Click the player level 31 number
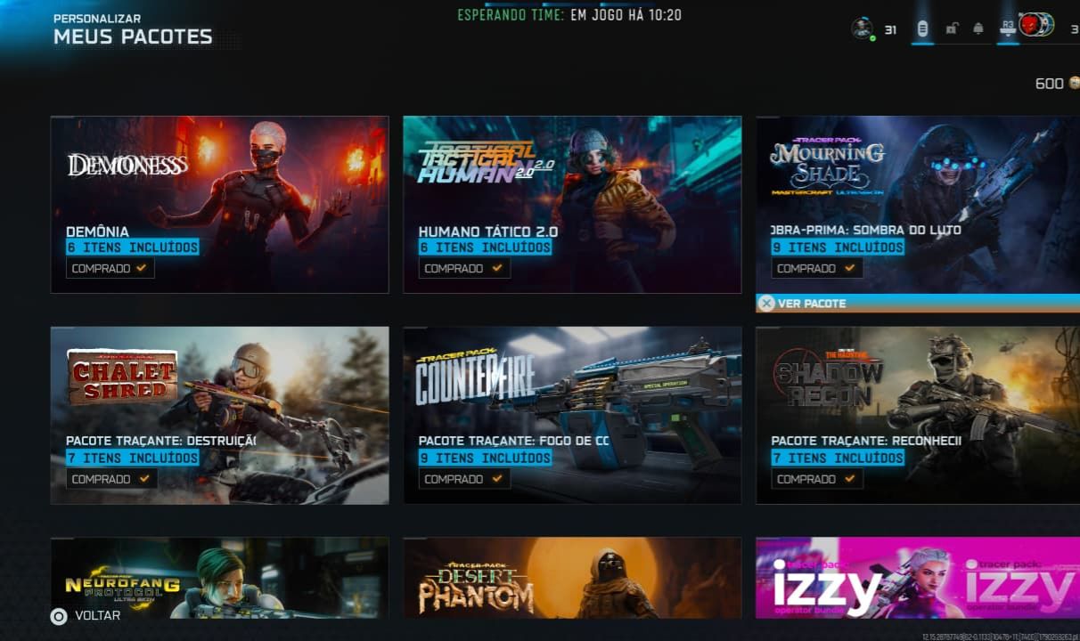Screen dimensions: 1080x641 coord(890,30)
